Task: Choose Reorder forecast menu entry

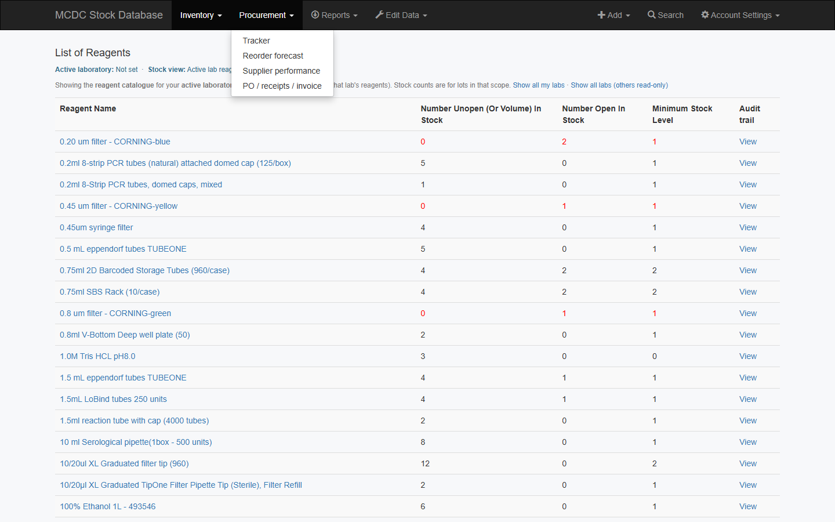Action: point(282,56)
